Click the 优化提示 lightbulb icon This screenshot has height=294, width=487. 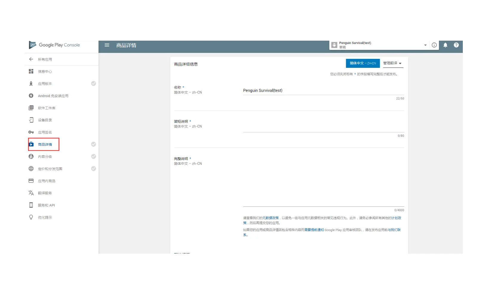point(31,217)
